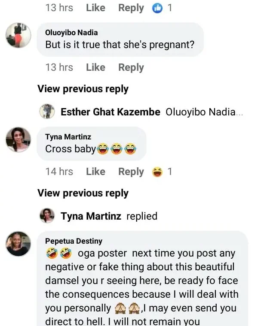
Task: Click Esther Ghat Kazembe's small avatar
Action: [x=47, y=112]
